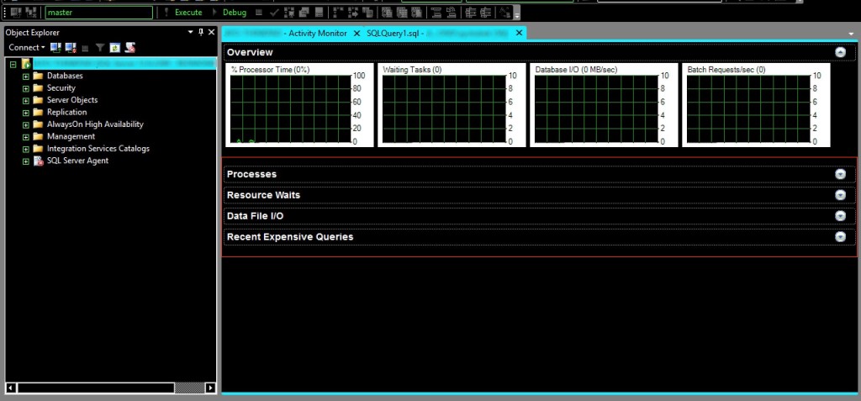This screenshot has width=861, height=401.
Task: Toggle Include Client Statistics
Action: (368, 12)
